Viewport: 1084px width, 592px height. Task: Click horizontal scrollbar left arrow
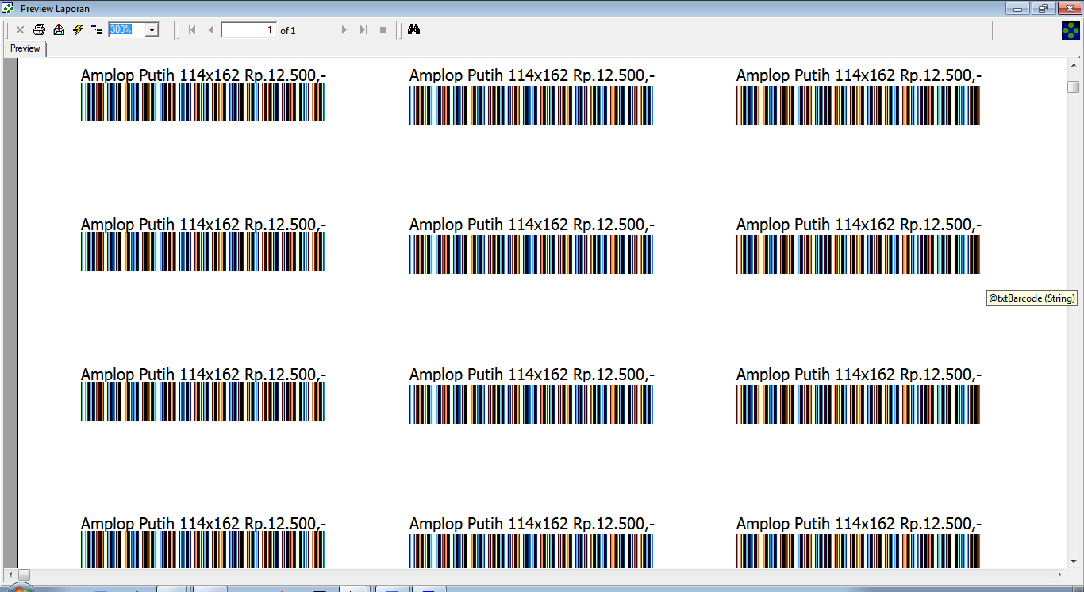pyautogui.click(x=11, y=574)
